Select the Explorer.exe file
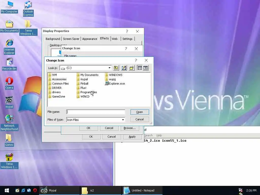 click(x=115, y=83)
